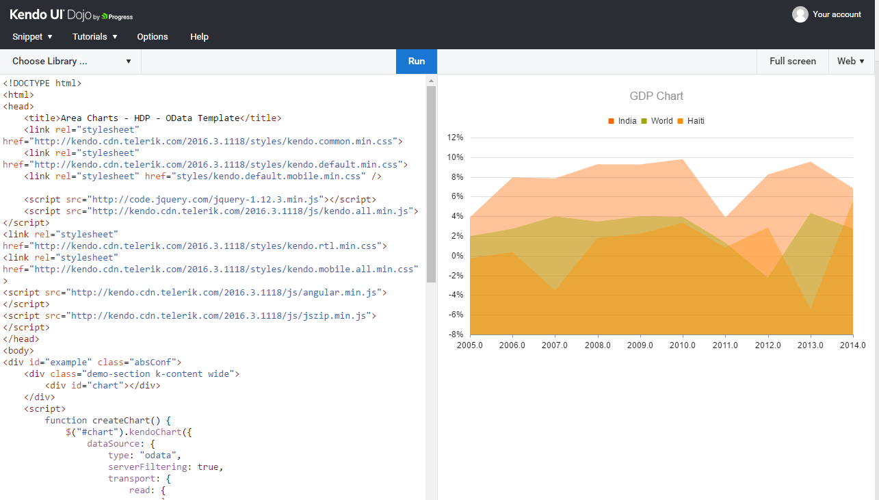This screenshot has width=879, height=500.
Task: Click the scrollbar up arrow in editor
Action: tap(431, 80)
